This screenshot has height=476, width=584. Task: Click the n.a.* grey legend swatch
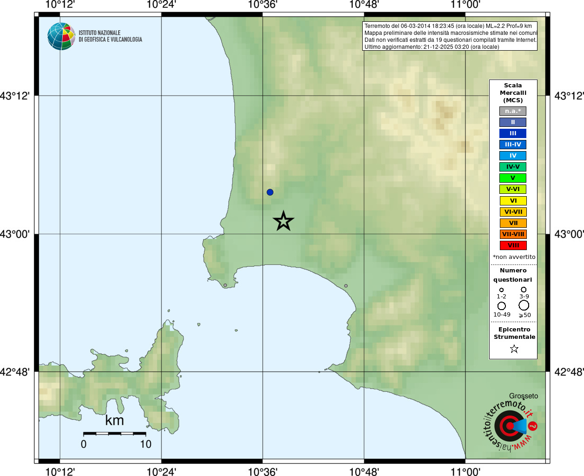coord(513,111)
